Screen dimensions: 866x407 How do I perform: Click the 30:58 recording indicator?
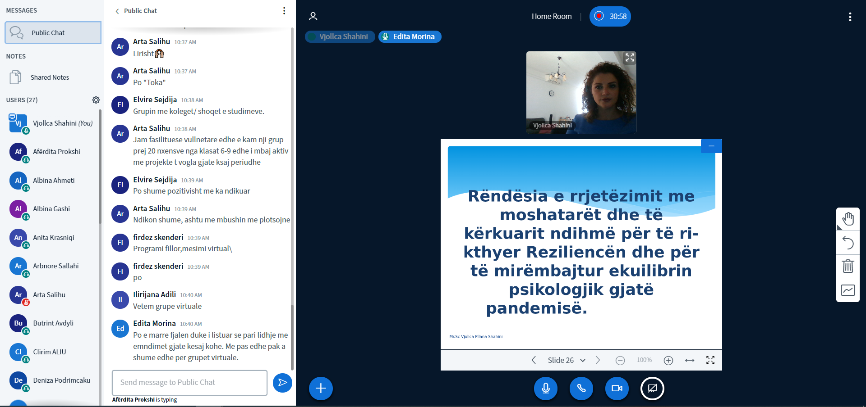610,16
